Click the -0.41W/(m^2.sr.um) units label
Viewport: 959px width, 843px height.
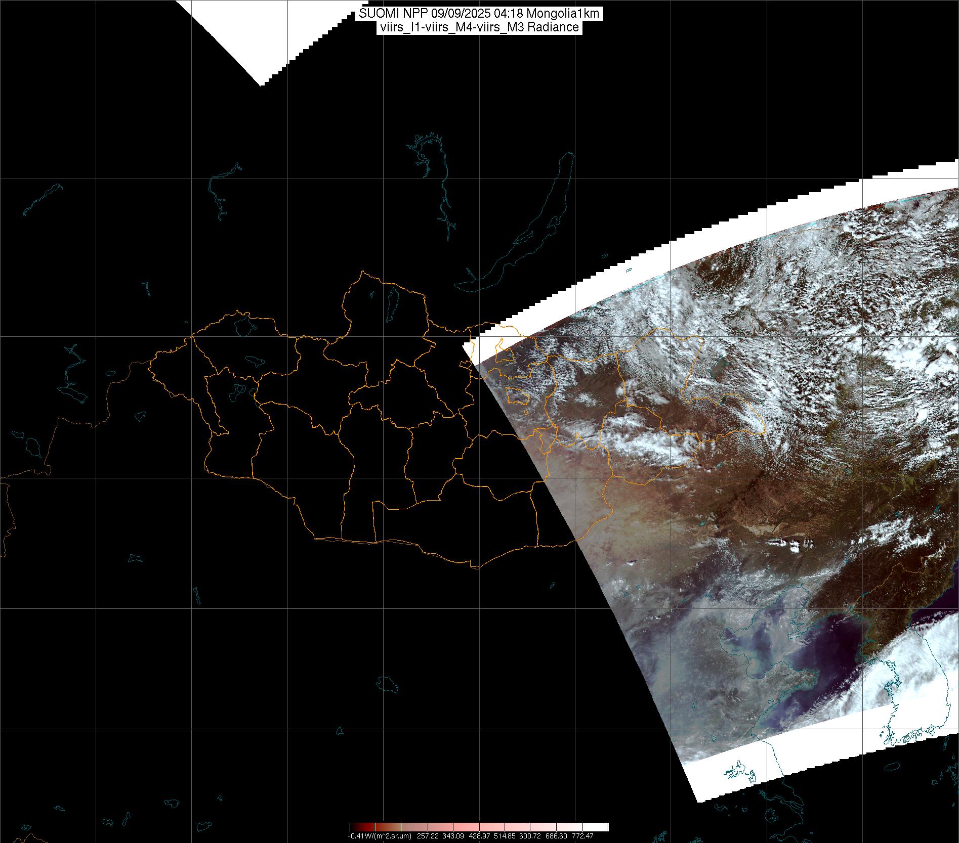click(x=380, y=836)
